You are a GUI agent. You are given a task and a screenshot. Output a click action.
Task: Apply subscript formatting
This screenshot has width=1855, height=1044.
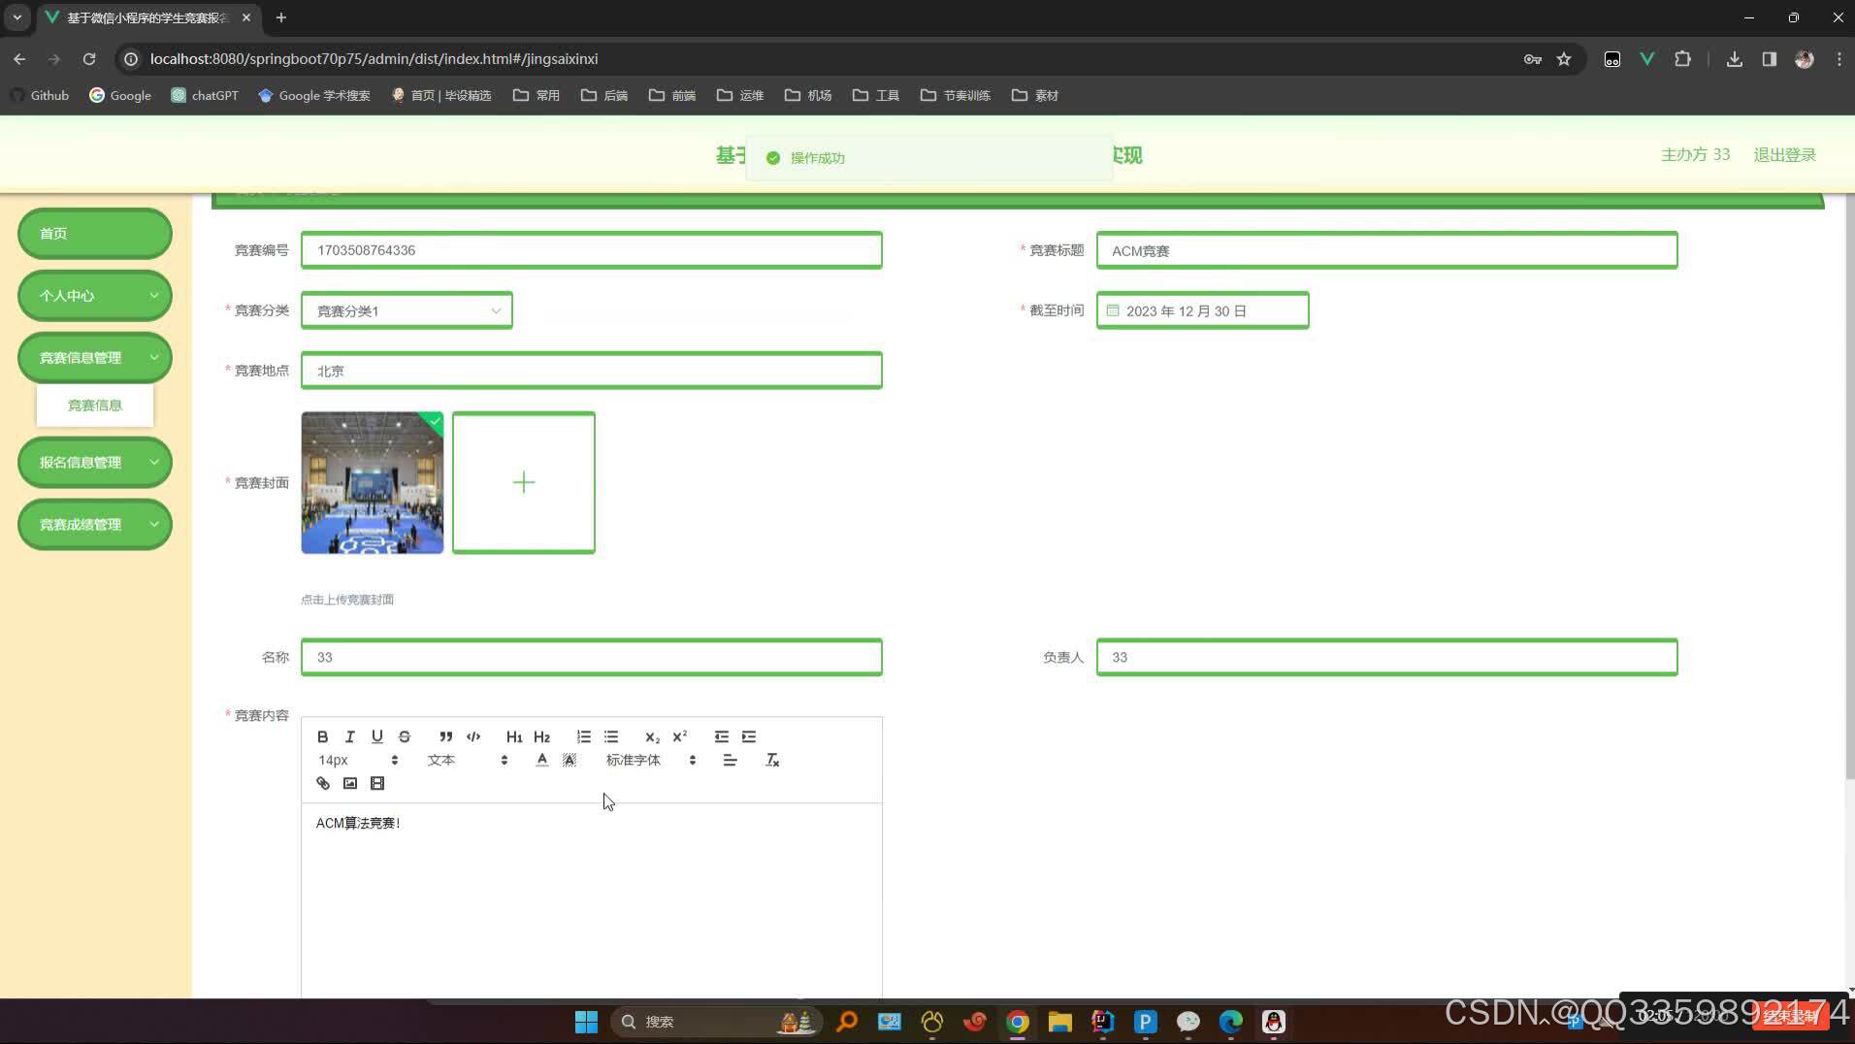[652, 736]
